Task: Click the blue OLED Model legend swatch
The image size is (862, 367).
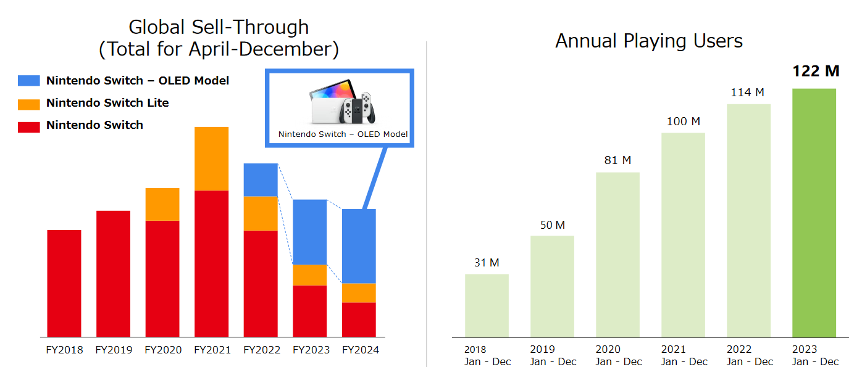Action: (x=29, y=81)
